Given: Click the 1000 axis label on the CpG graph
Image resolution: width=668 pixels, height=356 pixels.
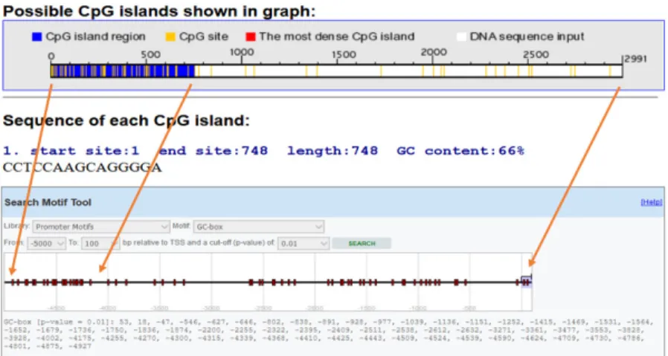Looking at the screenshot, I should tap(242, 52).
